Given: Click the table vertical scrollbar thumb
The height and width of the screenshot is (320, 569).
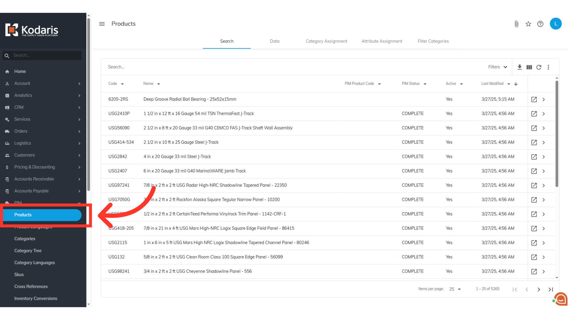Looking at the screenshot, I should coord(557,133).
